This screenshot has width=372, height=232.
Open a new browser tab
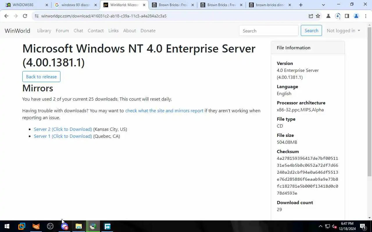pos(301,5)
